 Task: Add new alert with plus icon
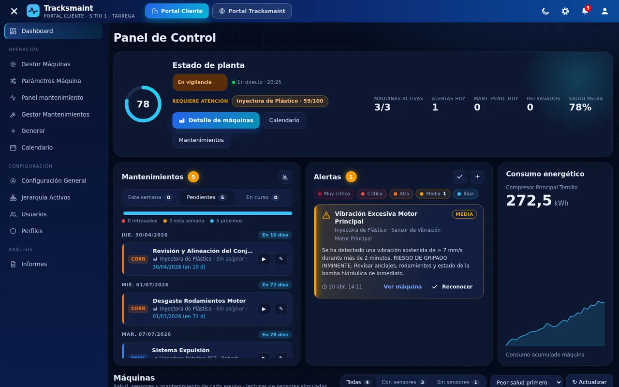tap(478, 177)
